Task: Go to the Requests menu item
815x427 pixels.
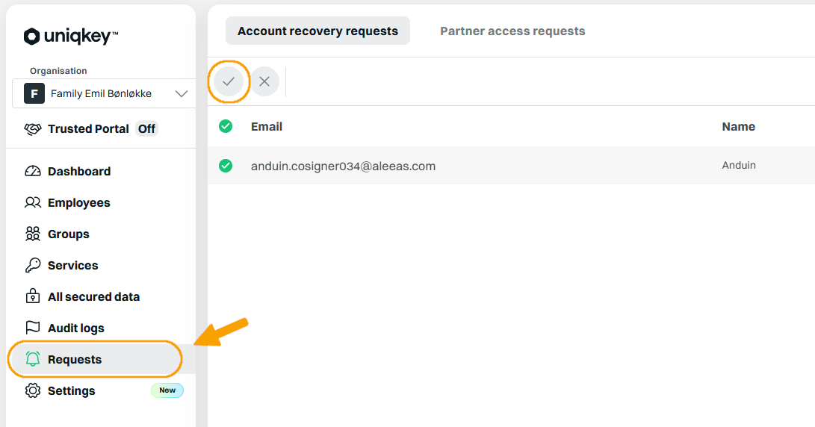Action: pos(95,360)
